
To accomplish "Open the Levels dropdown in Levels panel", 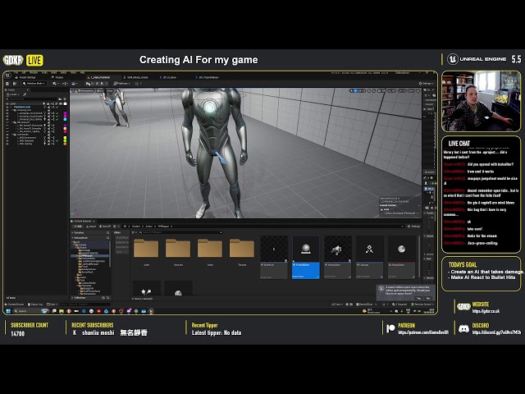I will click(x=14, y=94).
